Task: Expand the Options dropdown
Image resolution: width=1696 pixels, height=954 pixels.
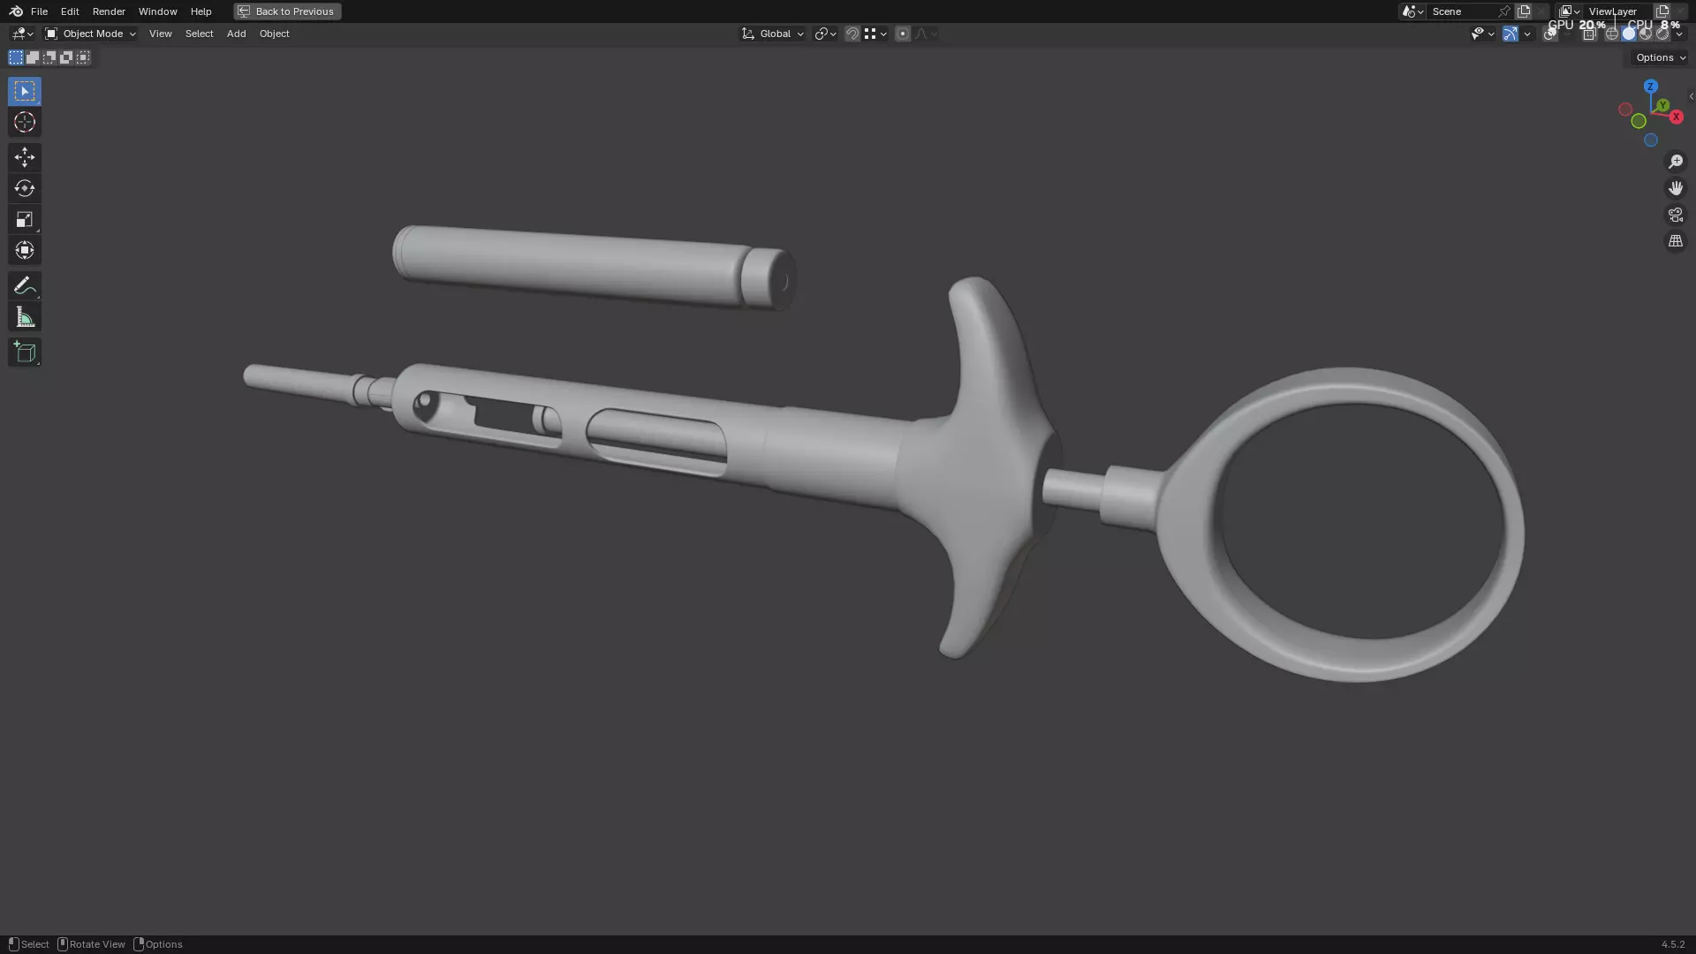Action: point(1661,57)
